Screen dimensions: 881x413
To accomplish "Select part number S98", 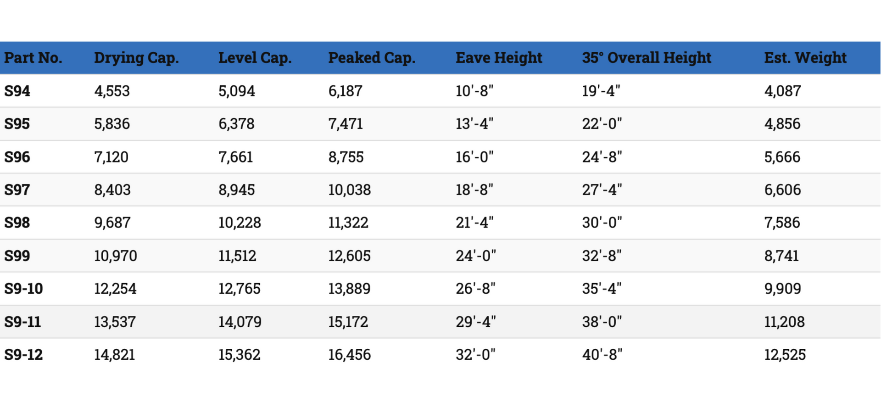I will [x=17, y=223].
